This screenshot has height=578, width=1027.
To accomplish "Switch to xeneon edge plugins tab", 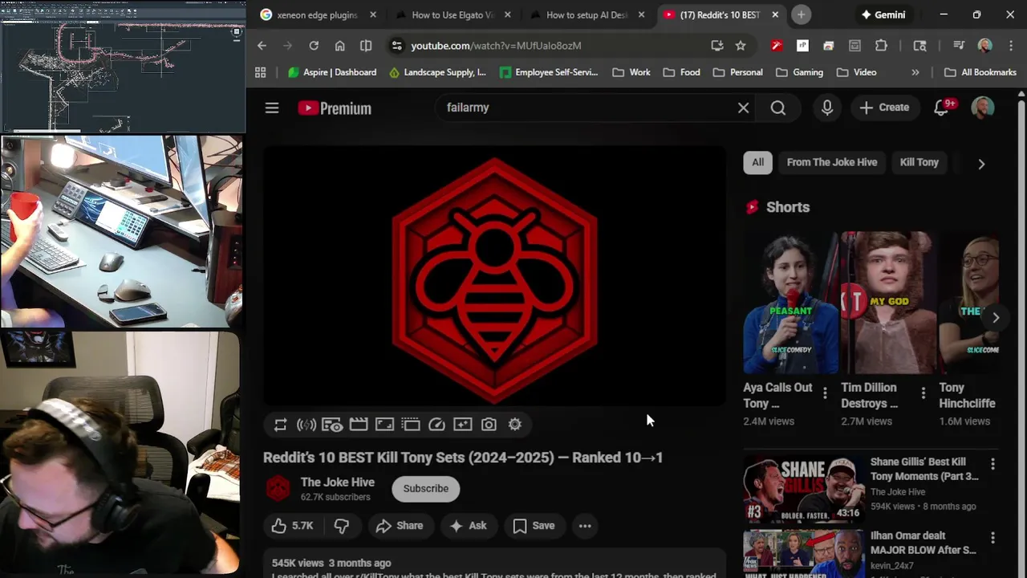I will [x=318, y=14].
